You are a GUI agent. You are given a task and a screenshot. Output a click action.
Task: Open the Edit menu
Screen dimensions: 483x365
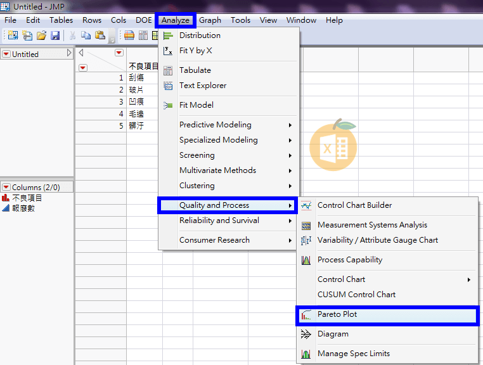pos(33,20)
